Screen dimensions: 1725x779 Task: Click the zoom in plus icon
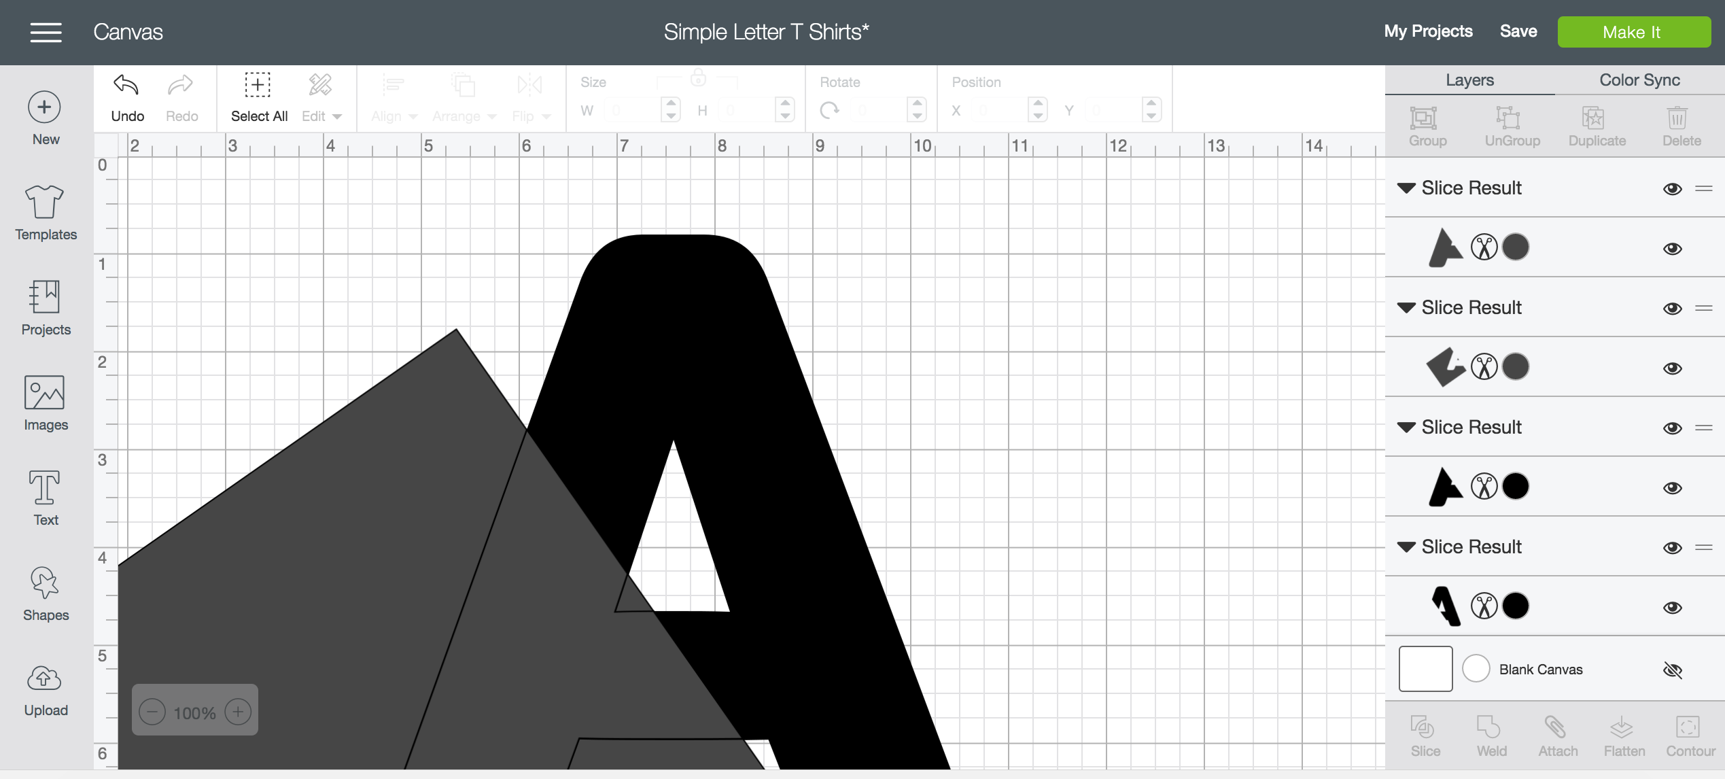pyautogui.click(x=238, y=712)
